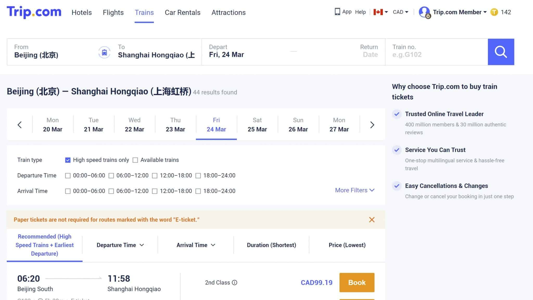Open the App phone icon
Screen dimensions: 533x300
337,12
